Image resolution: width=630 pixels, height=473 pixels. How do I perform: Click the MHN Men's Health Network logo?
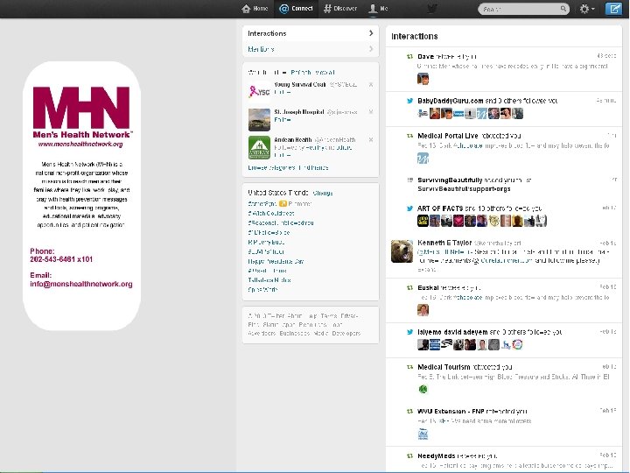[x=82, y=112]
